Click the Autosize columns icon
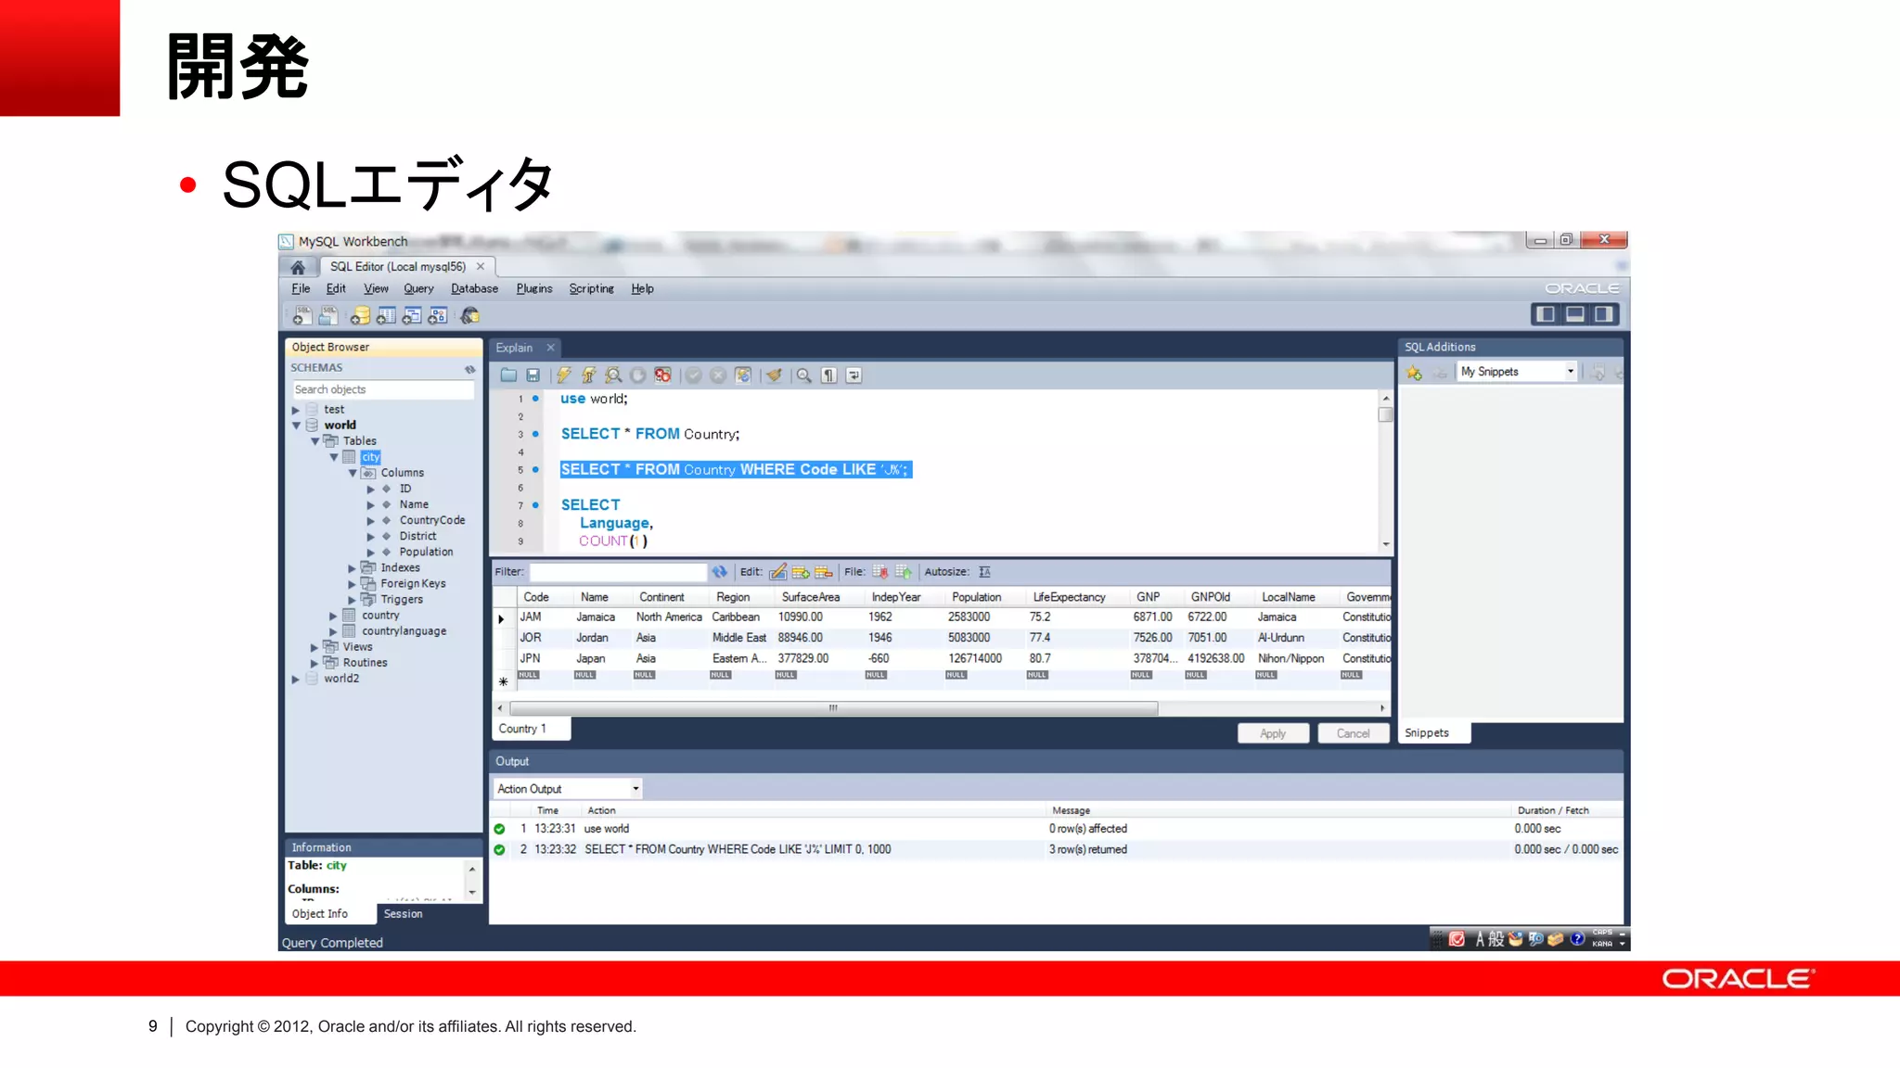 coord(984,572)
